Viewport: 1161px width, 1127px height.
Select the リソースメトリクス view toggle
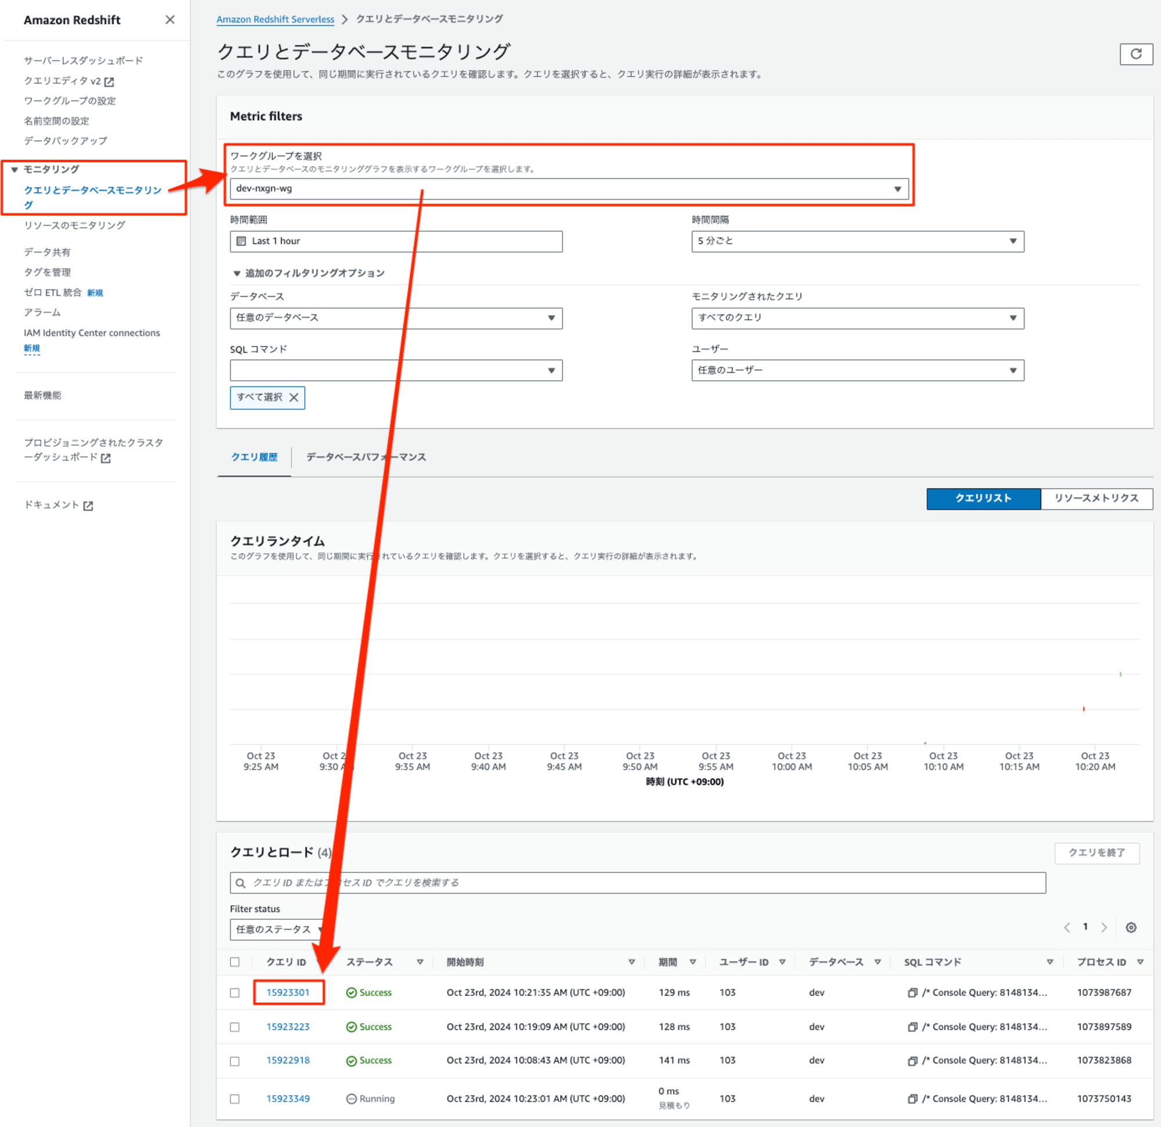click(x=1097, y=499)
